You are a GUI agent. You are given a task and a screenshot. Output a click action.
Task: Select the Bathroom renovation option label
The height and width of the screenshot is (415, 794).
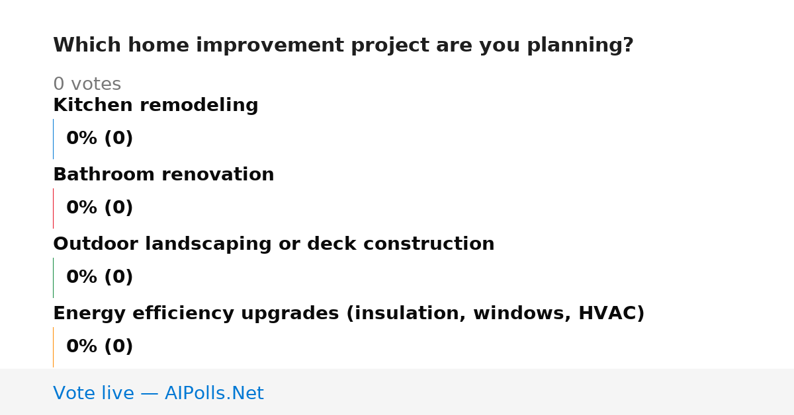click(x=163, y=175)
